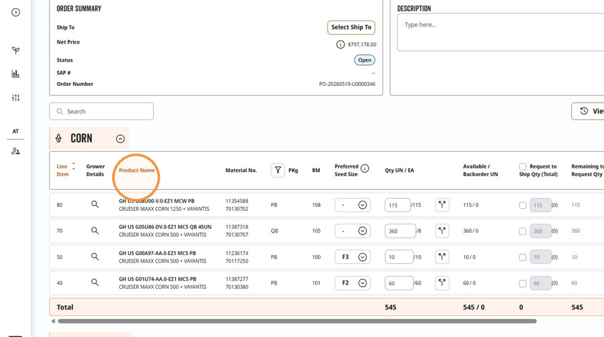This screenshot has width=604, height=337.
Task: Click the horizontal table scrollbar
Action: pyautogui.click(x=297, y=321)
